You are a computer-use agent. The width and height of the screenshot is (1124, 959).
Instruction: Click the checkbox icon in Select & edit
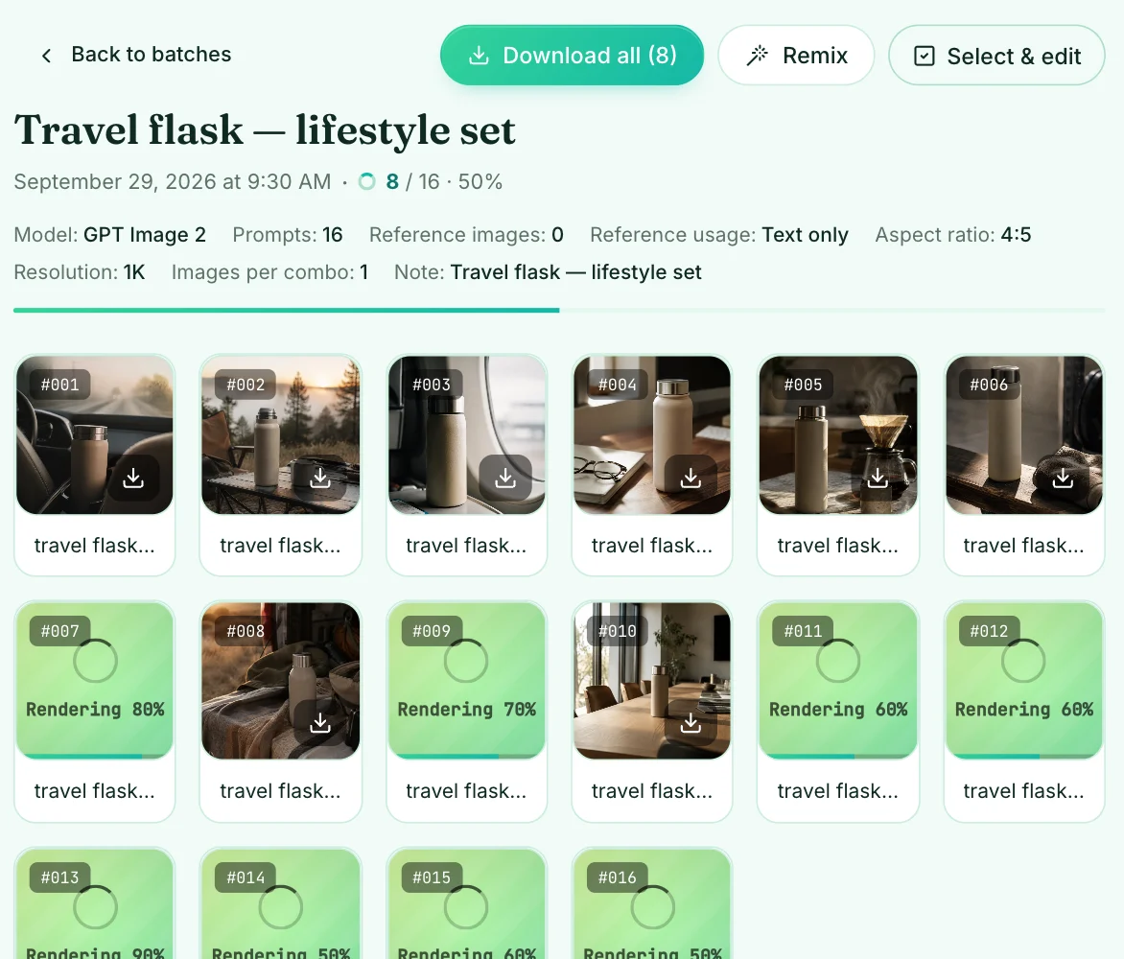(x=924, y=56)
